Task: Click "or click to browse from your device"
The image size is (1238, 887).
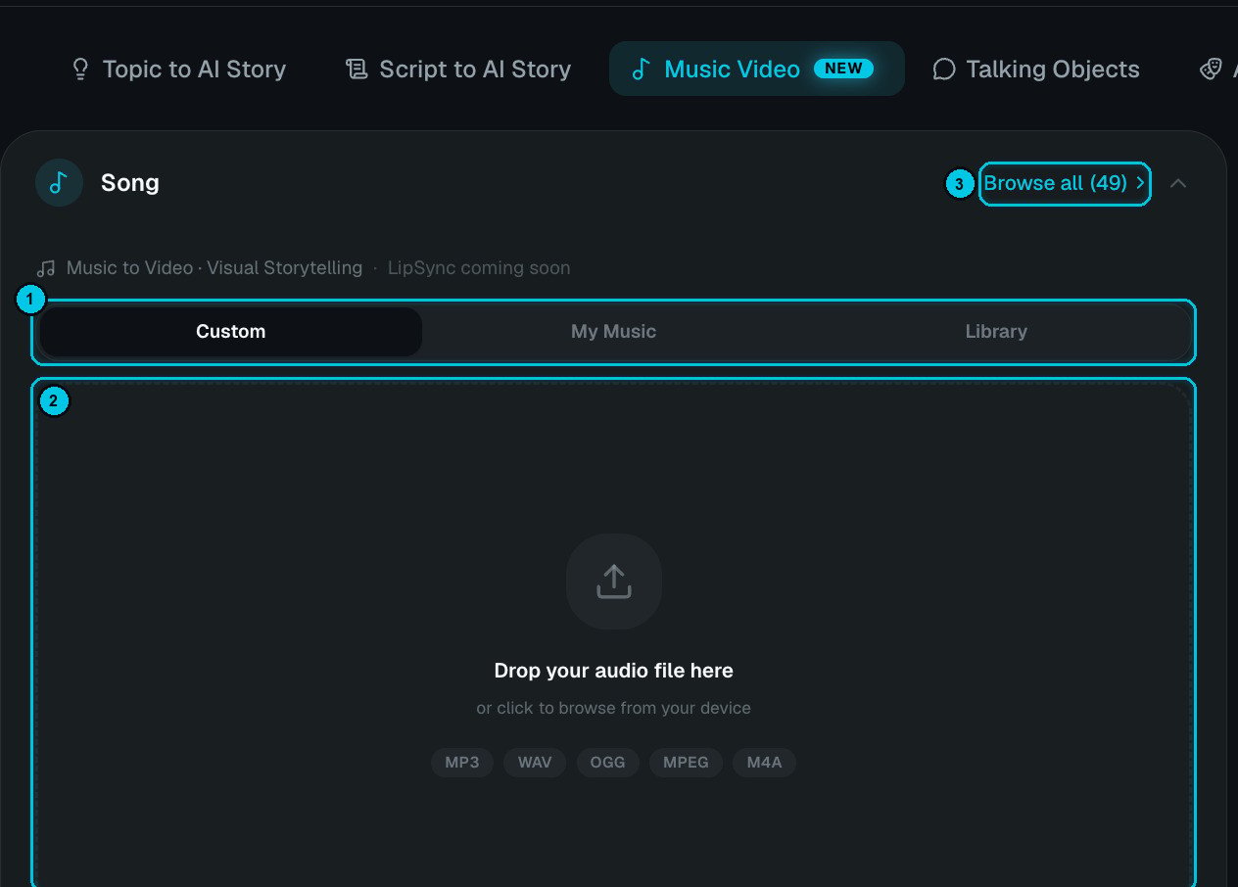Action: point(613,708)
